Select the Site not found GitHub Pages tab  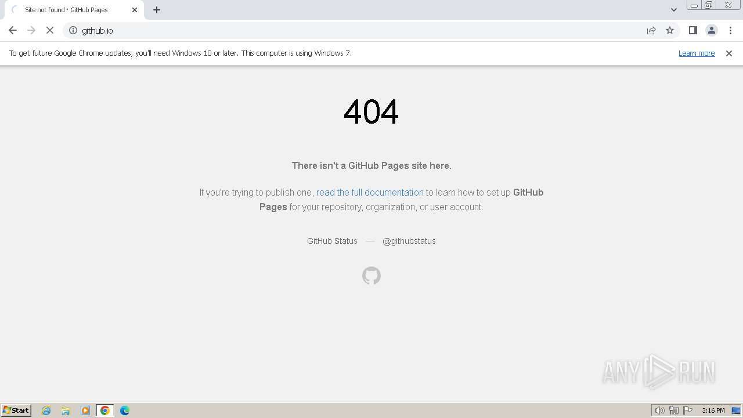tap(73, 10)
